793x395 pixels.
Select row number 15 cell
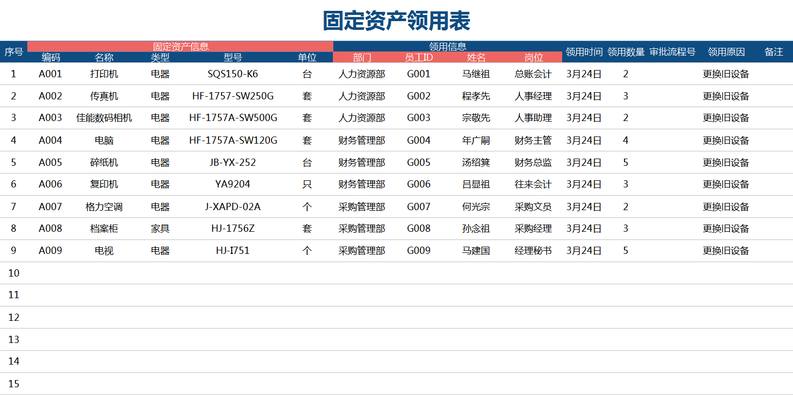pos(13,384)
